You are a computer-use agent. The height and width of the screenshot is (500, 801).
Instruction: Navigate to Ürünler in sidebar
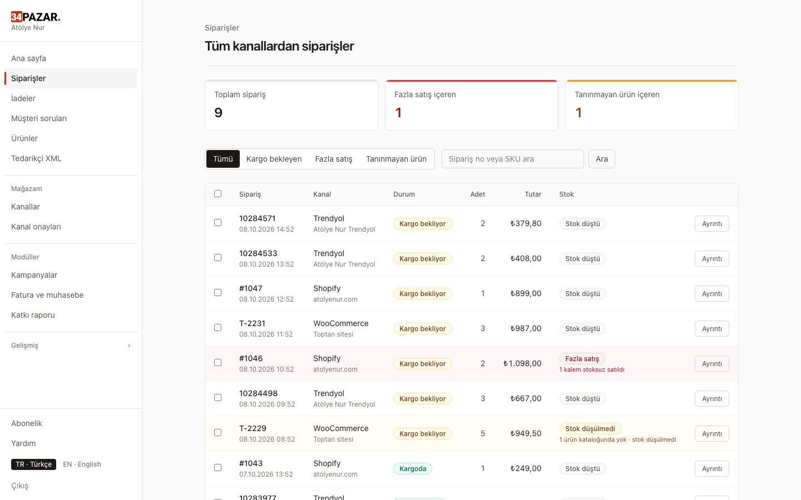[x=71, y=138]
